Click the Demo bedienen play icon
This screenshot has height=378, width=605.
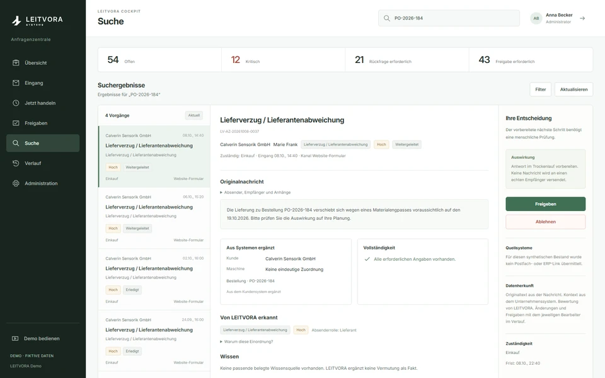(x=15, y=338)
